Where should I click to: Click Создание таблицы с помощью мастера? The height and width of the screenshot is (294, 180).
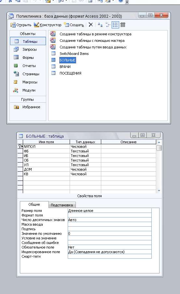[x=92, y=41]
